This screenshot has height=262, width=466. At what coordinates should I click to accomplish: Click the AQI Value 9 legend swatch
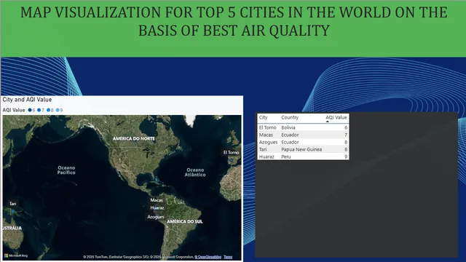[x=58, y=110]
